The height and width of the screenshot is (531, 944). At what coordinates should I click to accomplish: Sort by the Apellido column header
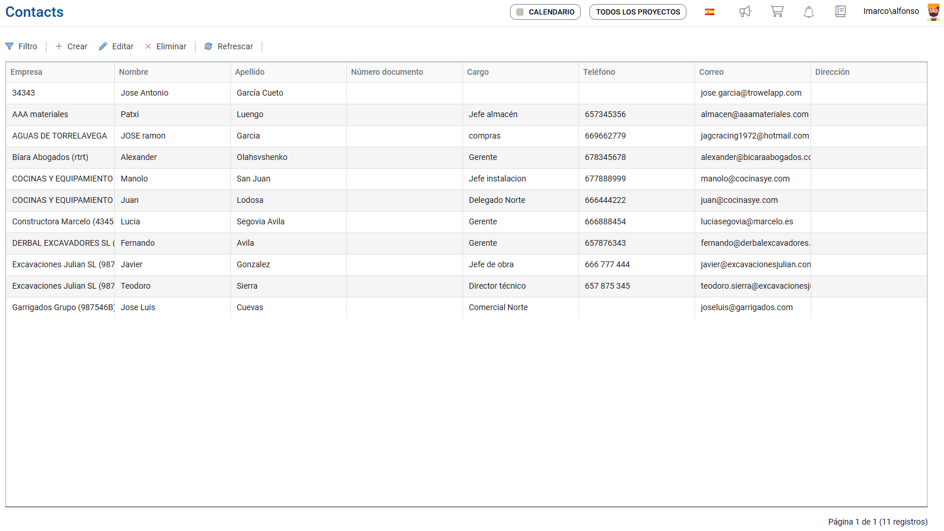249,72
